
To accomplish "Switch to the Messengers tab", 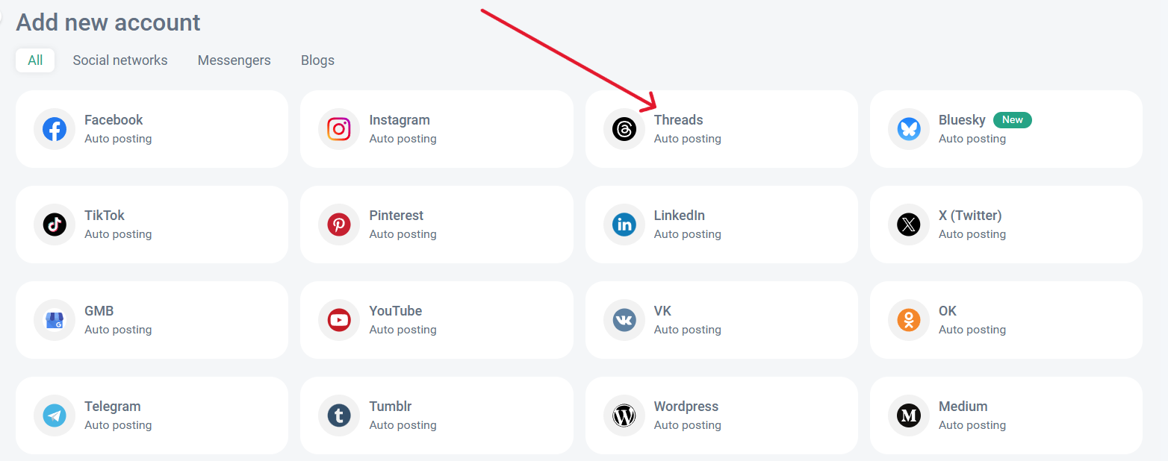I will [x=234, y=60].
